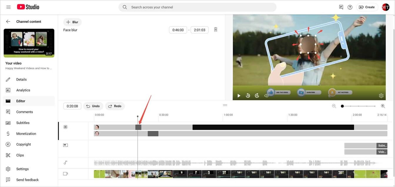Switch to the Monetization section
Image resolution: width=395 pixels, height=187 pixels.
click(x=26, y=133)
